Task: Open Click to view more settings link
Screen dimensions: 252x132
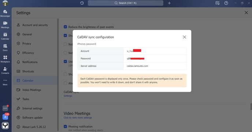Action: point(78,118)
